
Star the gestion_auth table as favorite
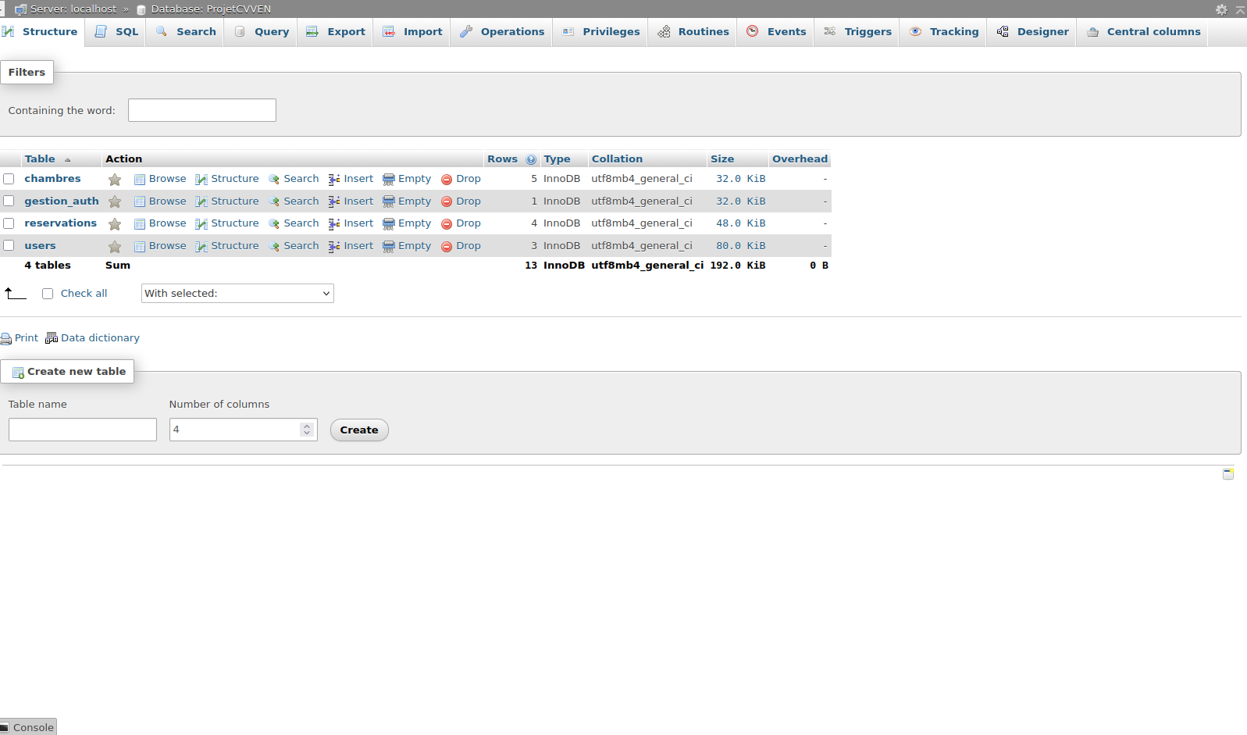115,202
